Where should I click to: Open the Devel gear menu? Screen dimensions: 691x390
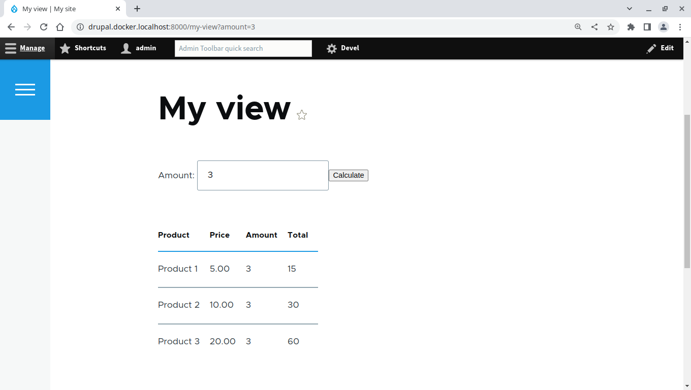coord(343,48)
